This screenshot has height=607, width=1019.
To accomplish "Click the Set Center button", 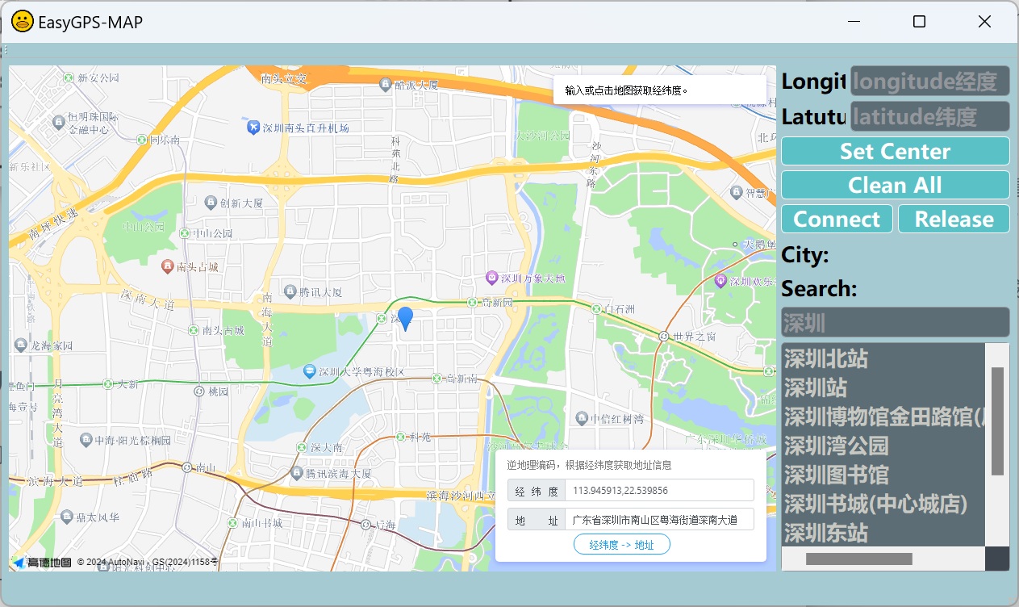I will pyautogui.click(x=896, y=151).
